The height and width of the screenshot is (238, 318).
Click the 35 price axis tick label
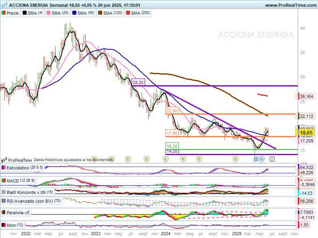(303, 53)
